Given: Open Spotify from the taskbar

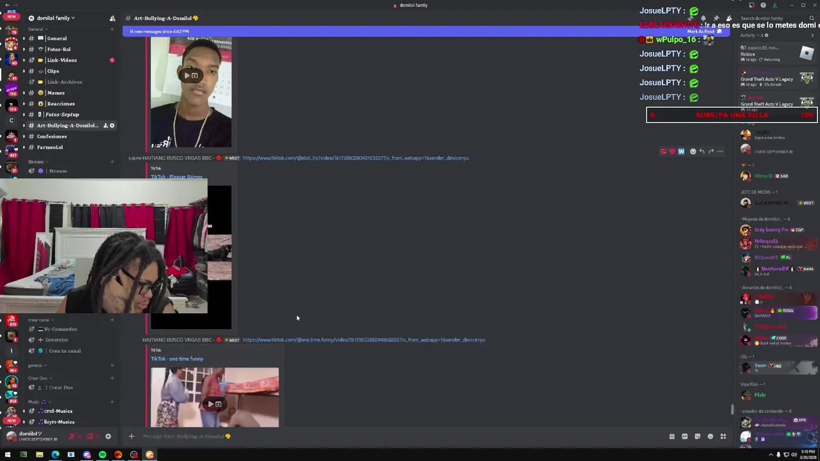Looking at the screenshot, I should [102, 455].
